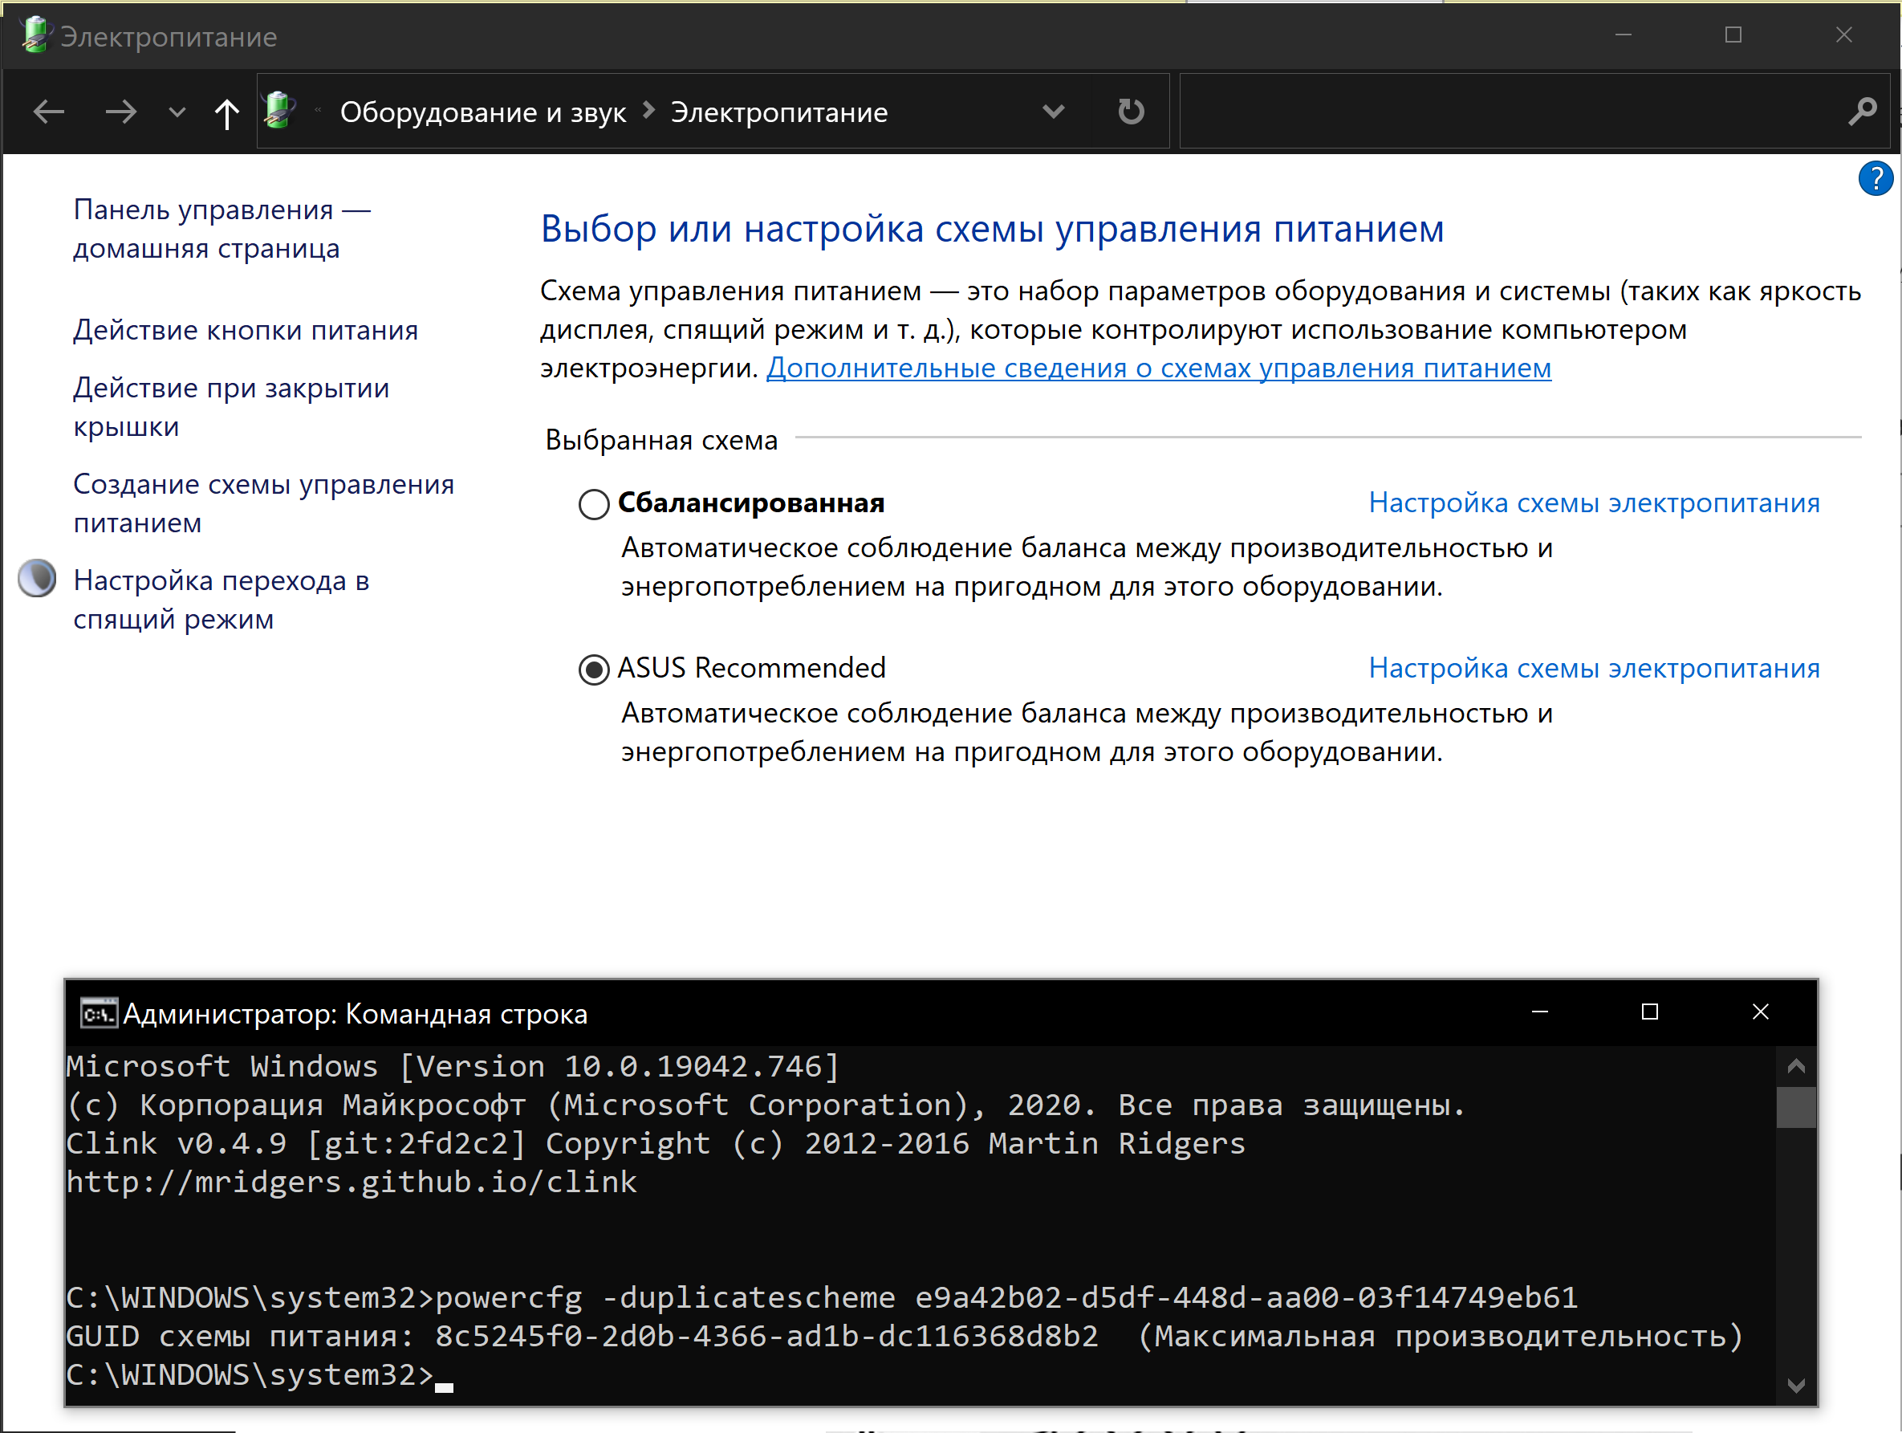Screen dimensions: 1902x1433
Task: Expand the breadcrumb arrow after 'Оборудование и звук'
Action: tap(649, 111)
